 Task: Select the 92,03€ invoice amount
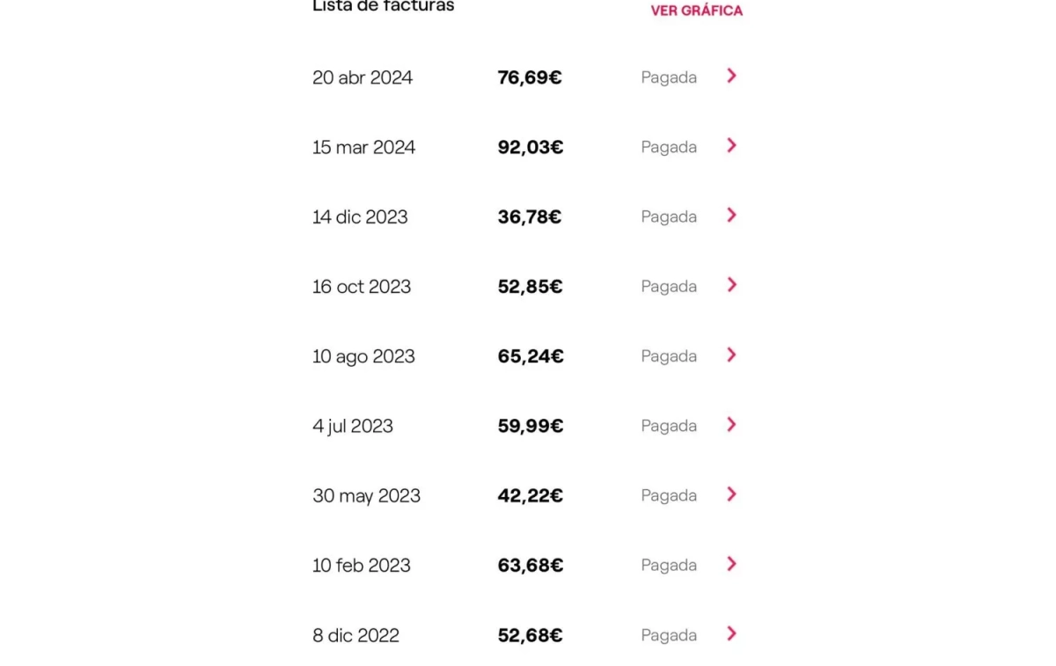click(530, 147)
